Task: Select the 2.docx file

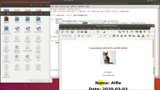Action: click(17, 20)
